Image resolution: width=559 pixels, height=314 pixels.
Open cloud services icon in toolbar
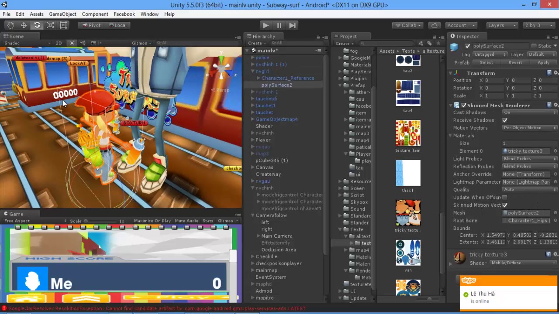click(434, 25)
